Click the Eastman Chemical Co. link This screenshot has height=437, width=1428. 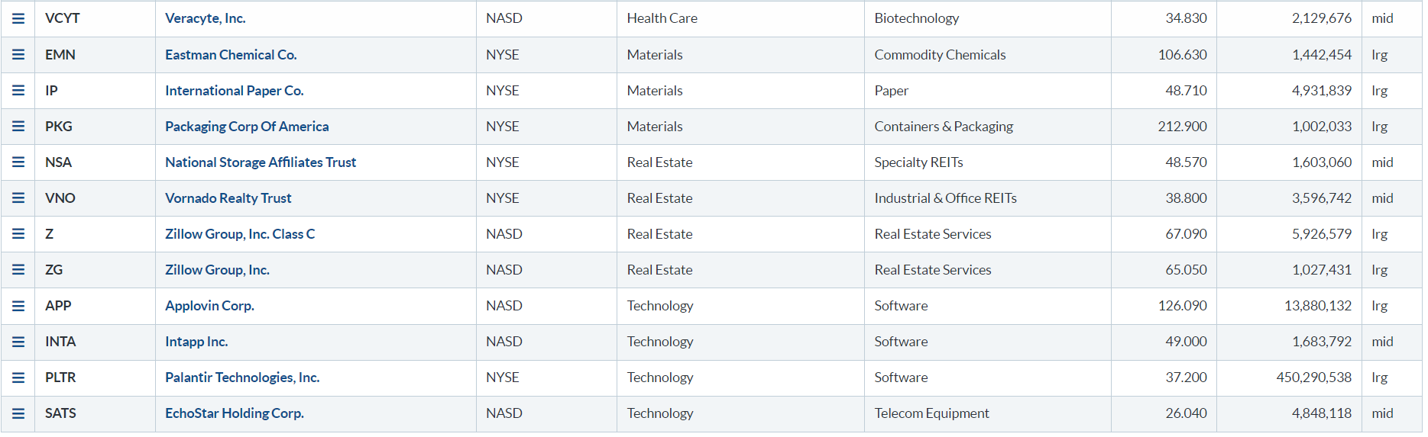point(231,55)
